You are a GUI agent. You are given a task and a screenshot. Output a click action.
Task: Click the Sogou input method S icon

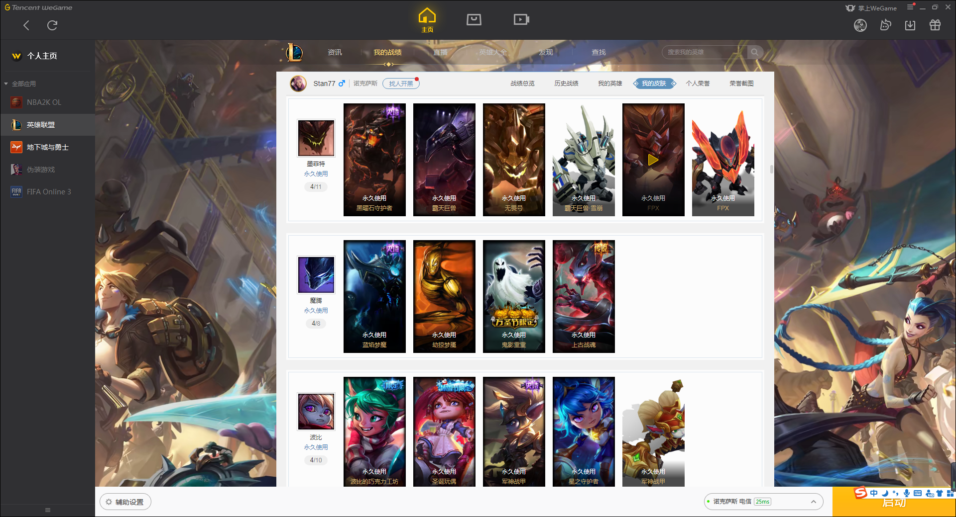point(860,493)
